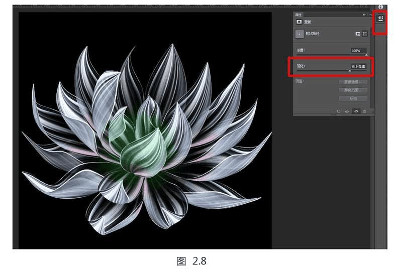Click the add vector mask icon
This screenshot has height=276, width=402.
click(365, 34)
